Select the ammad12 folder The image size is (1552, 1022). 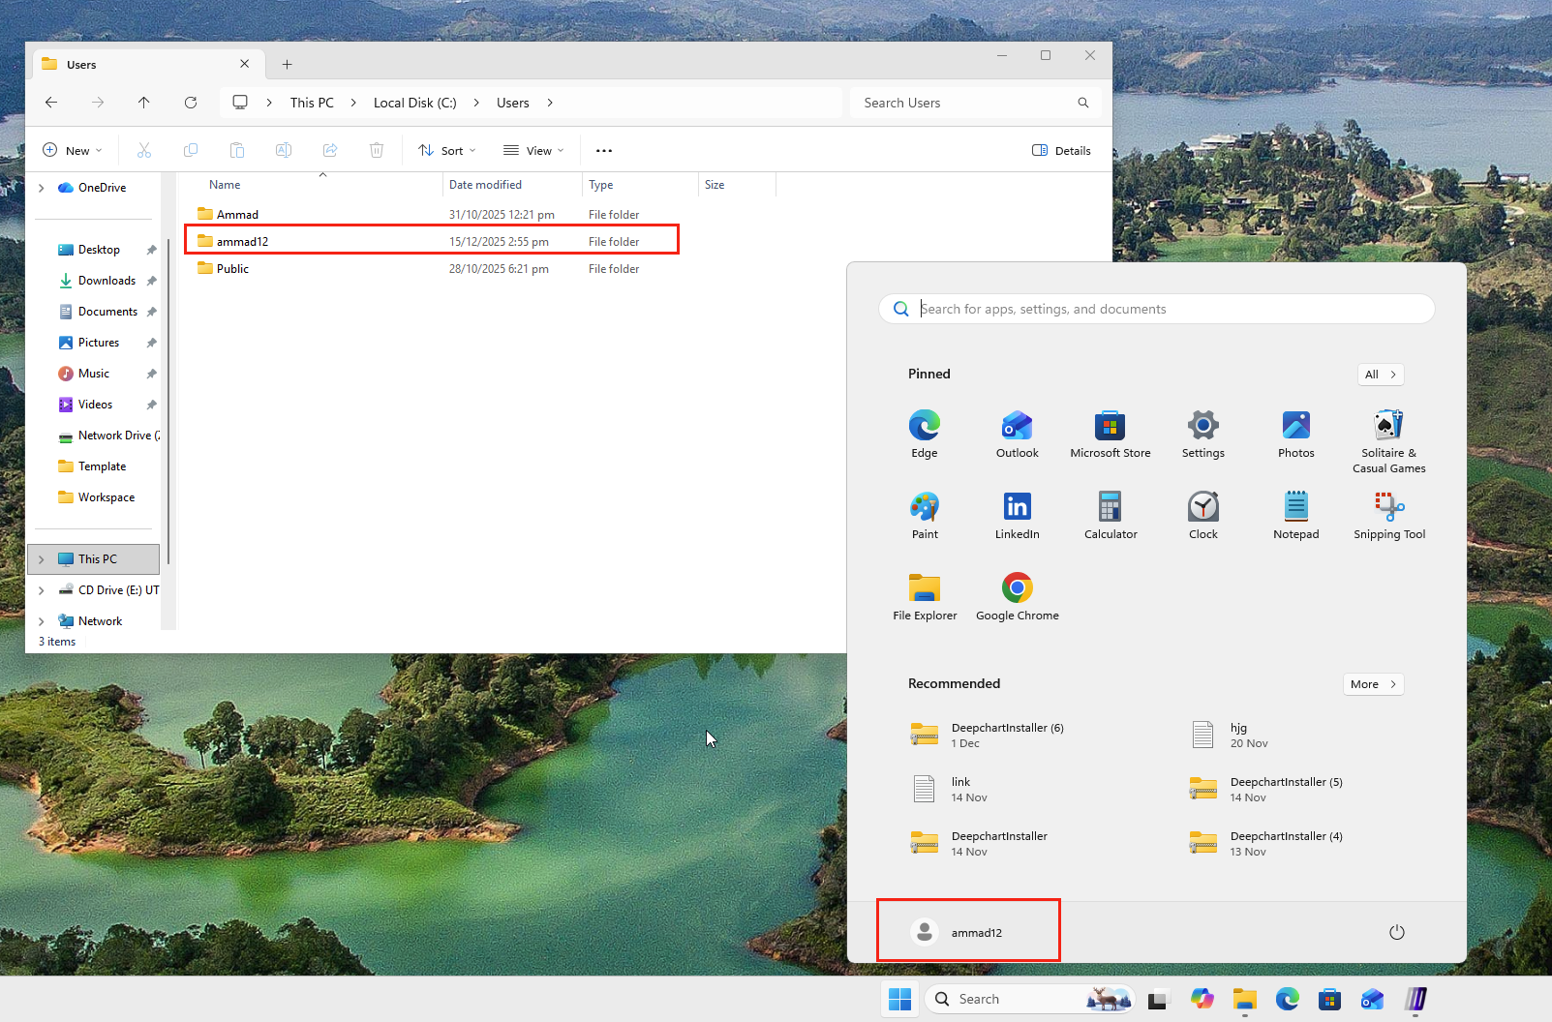243,242
